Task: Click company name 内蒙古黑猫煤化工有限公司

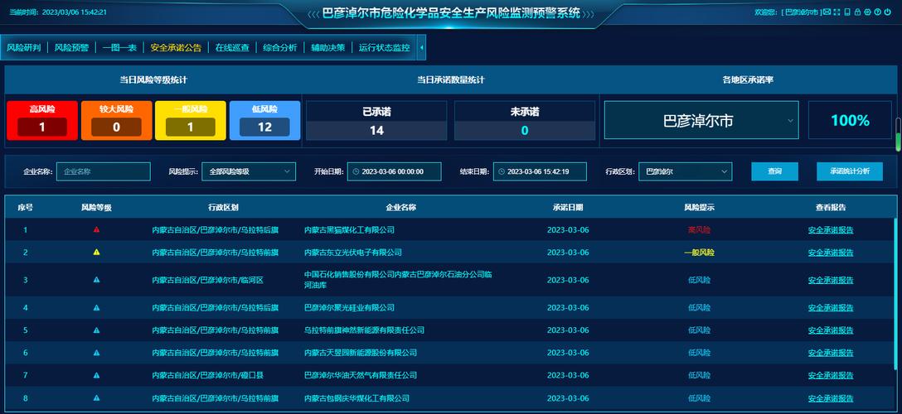Action: pyautogui.click(x=349, y=229)
